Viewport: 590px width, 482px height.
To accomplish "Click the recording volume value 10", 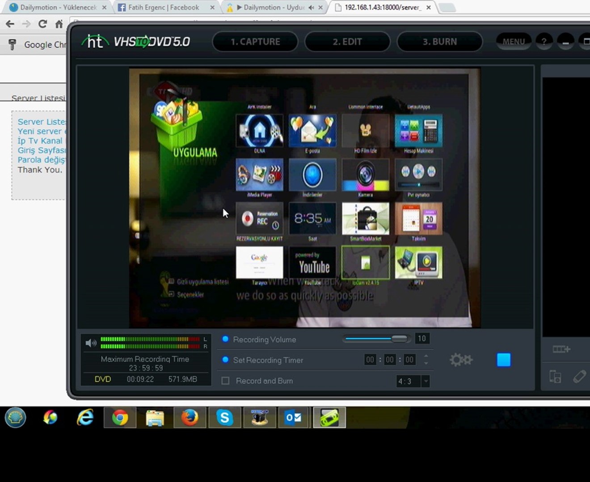I will tap(421, 339).
